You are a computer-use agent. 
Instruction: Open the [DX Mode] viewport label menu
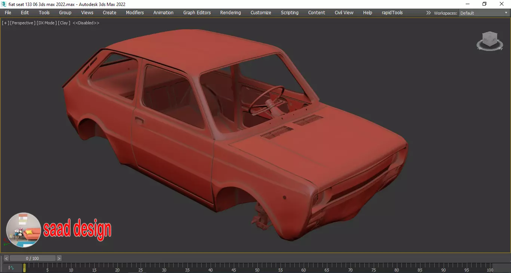(47, 23)
